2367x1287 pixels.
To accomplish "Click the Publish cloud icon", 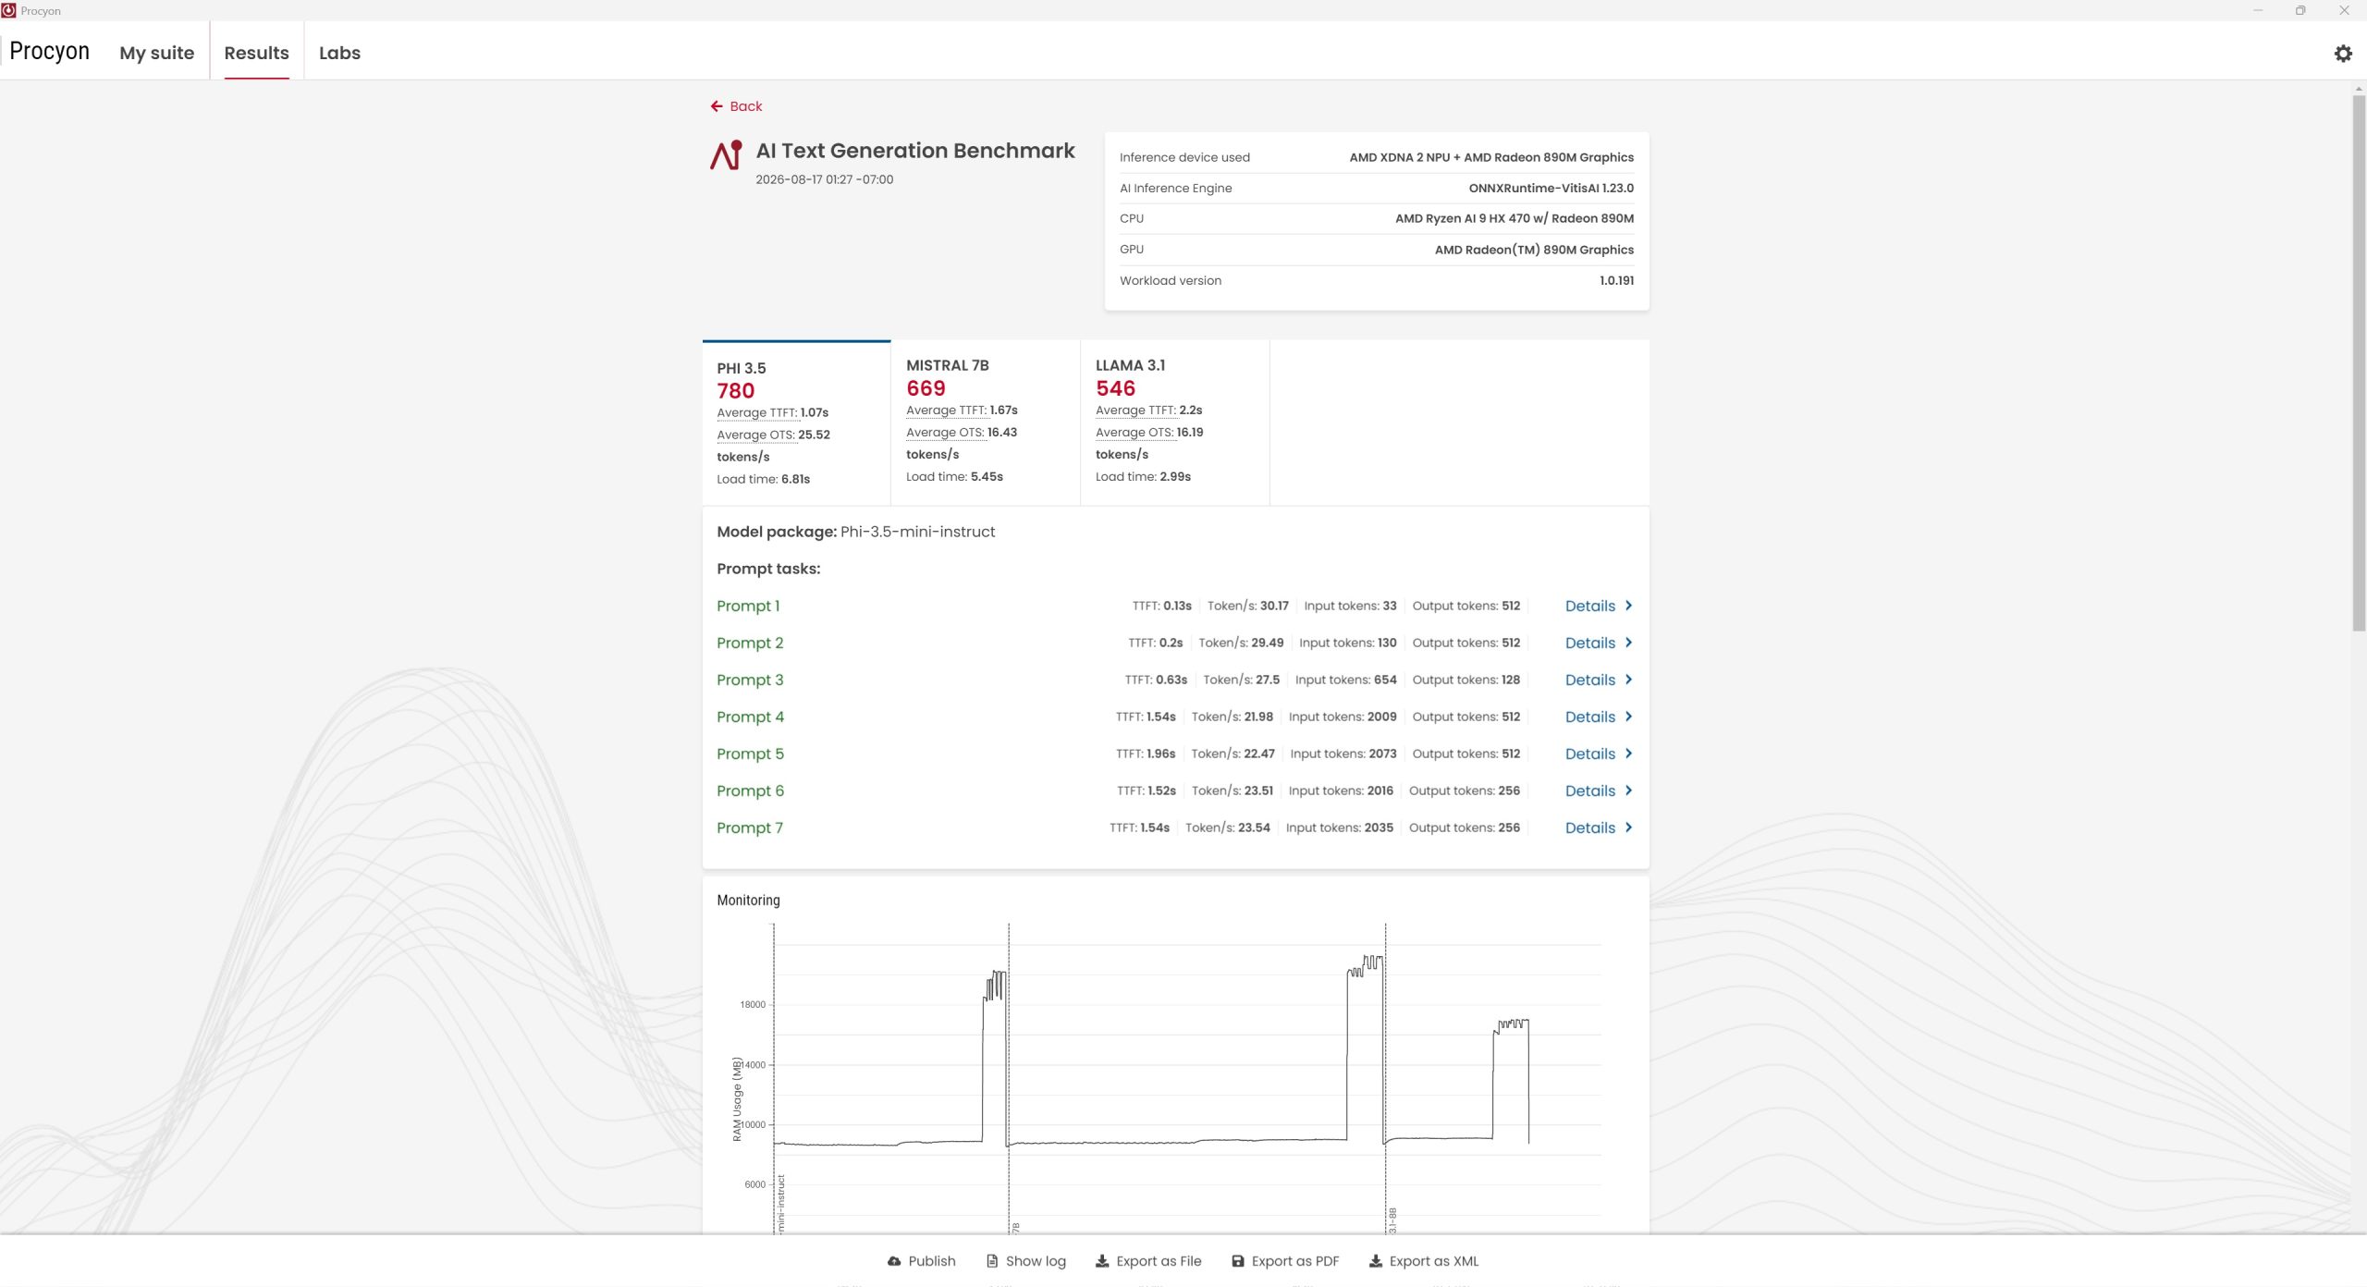I will pos(894,1261).
